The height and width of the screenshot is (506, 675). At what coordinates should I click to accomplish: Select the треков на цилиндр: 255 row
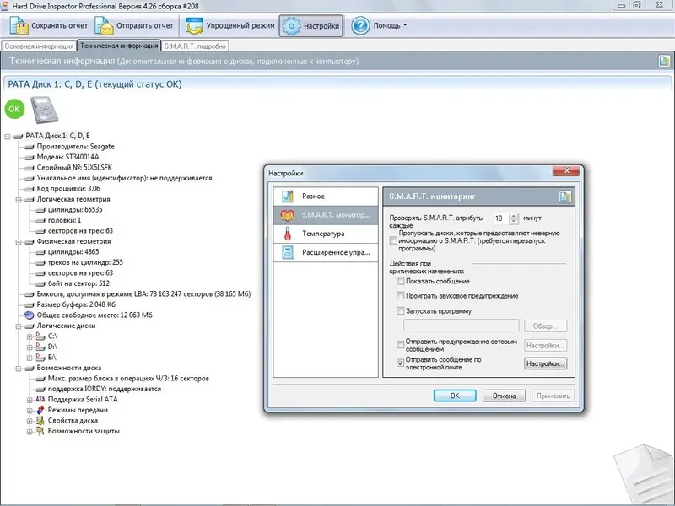(x=85, y=262)
